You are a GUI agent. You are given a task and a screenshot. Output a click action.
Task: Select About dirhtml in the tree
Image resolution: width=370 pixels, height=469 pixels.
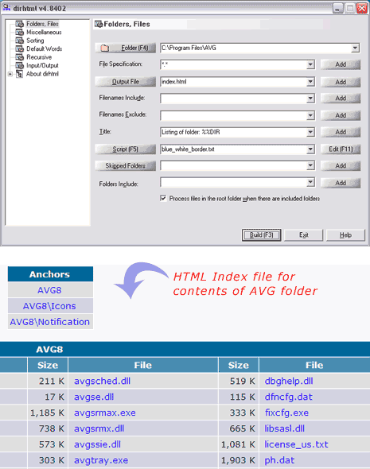42,74
